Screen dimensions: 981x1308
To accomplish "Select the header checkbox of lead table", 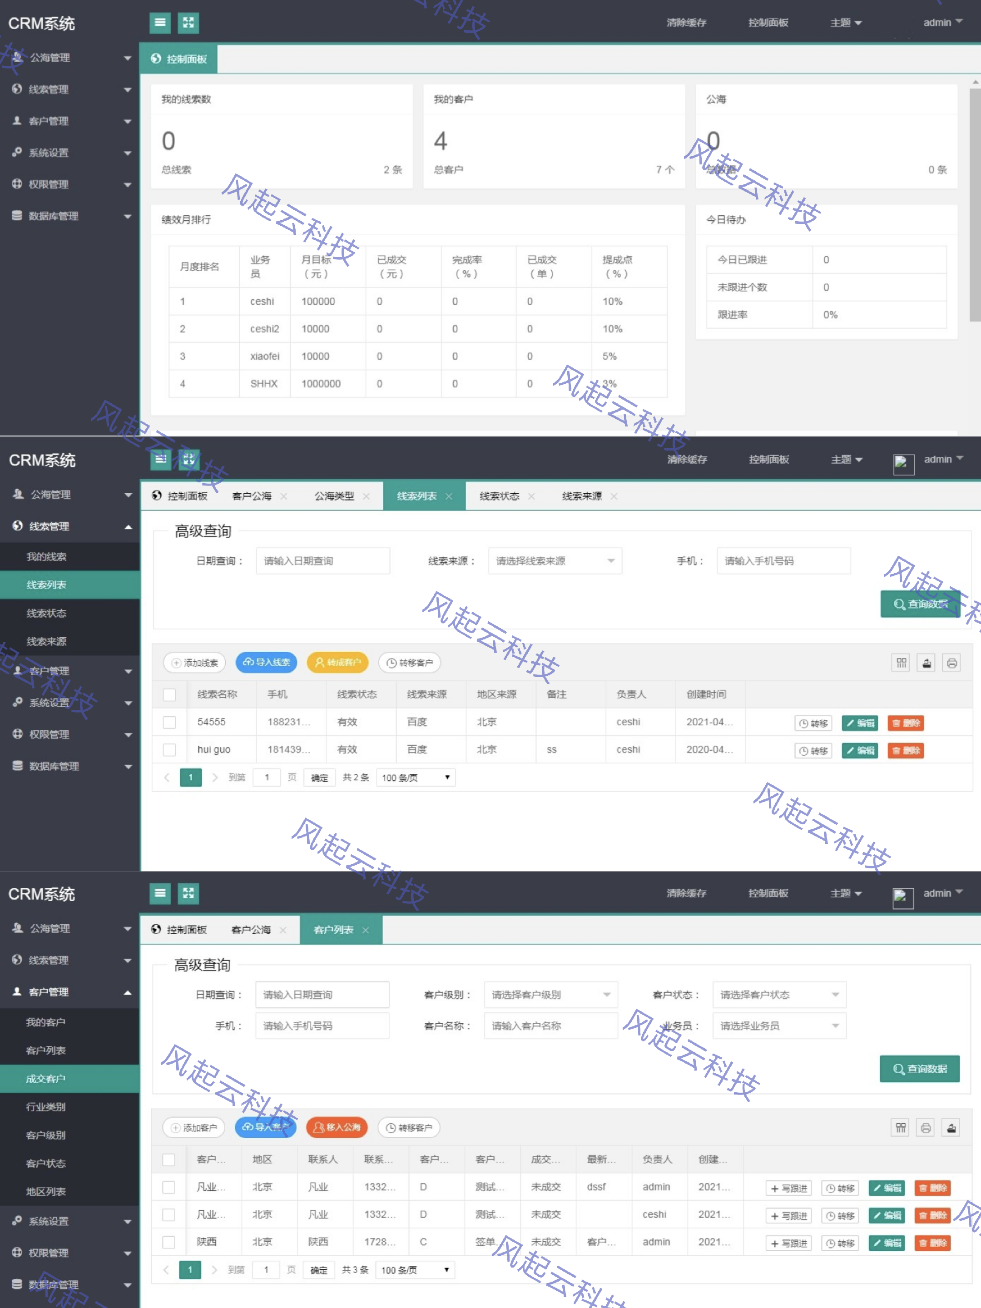I will [169, 695].
